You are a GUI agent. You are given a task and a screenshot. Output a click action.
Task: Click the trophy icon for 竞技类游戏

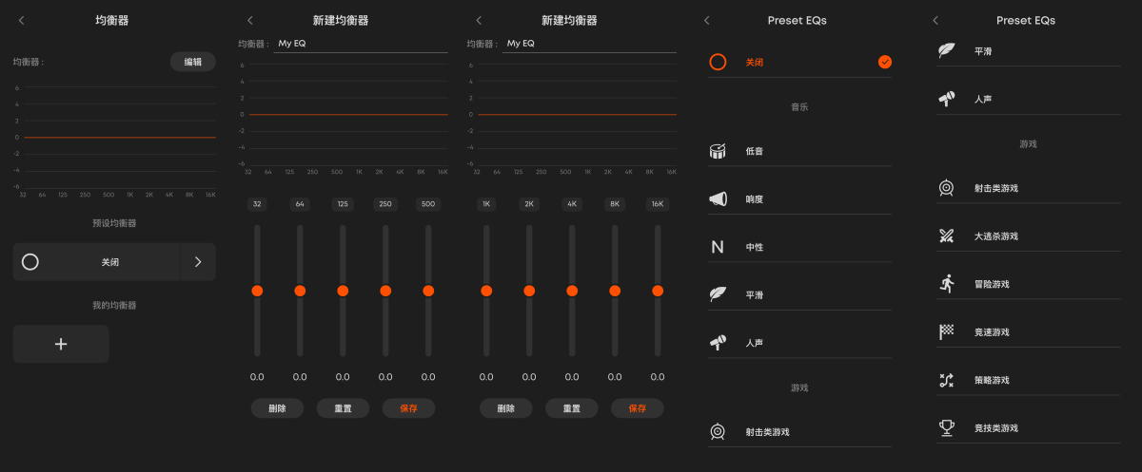point(946,428)
